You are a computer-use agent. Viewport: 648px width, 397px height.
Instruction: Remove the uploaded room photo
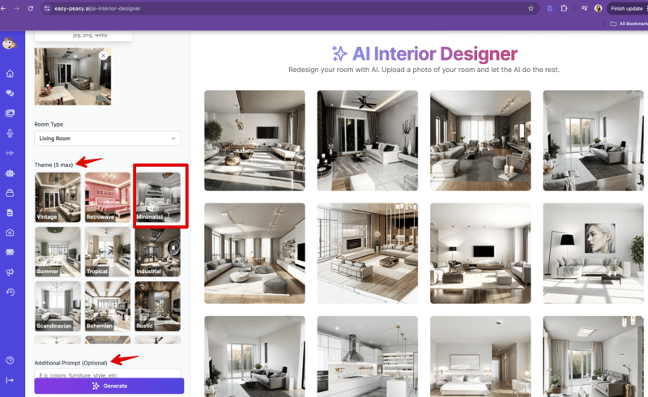tap(103, 55)
